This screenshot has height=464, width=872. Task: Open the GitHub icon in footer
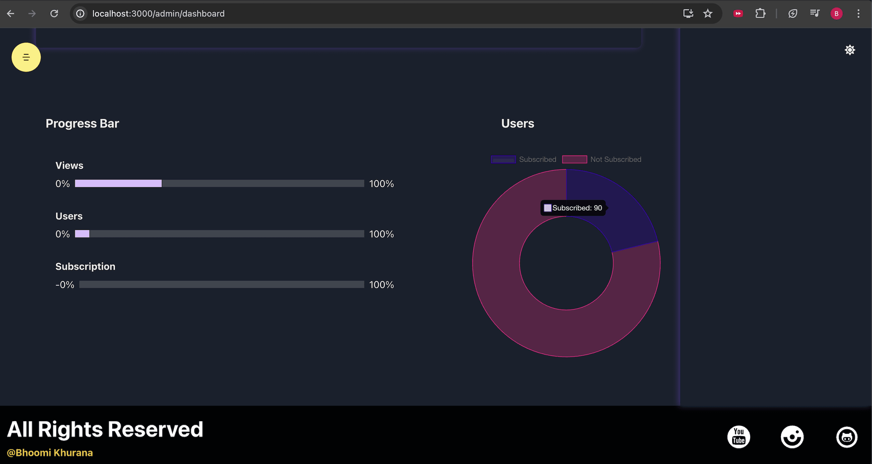847,437
